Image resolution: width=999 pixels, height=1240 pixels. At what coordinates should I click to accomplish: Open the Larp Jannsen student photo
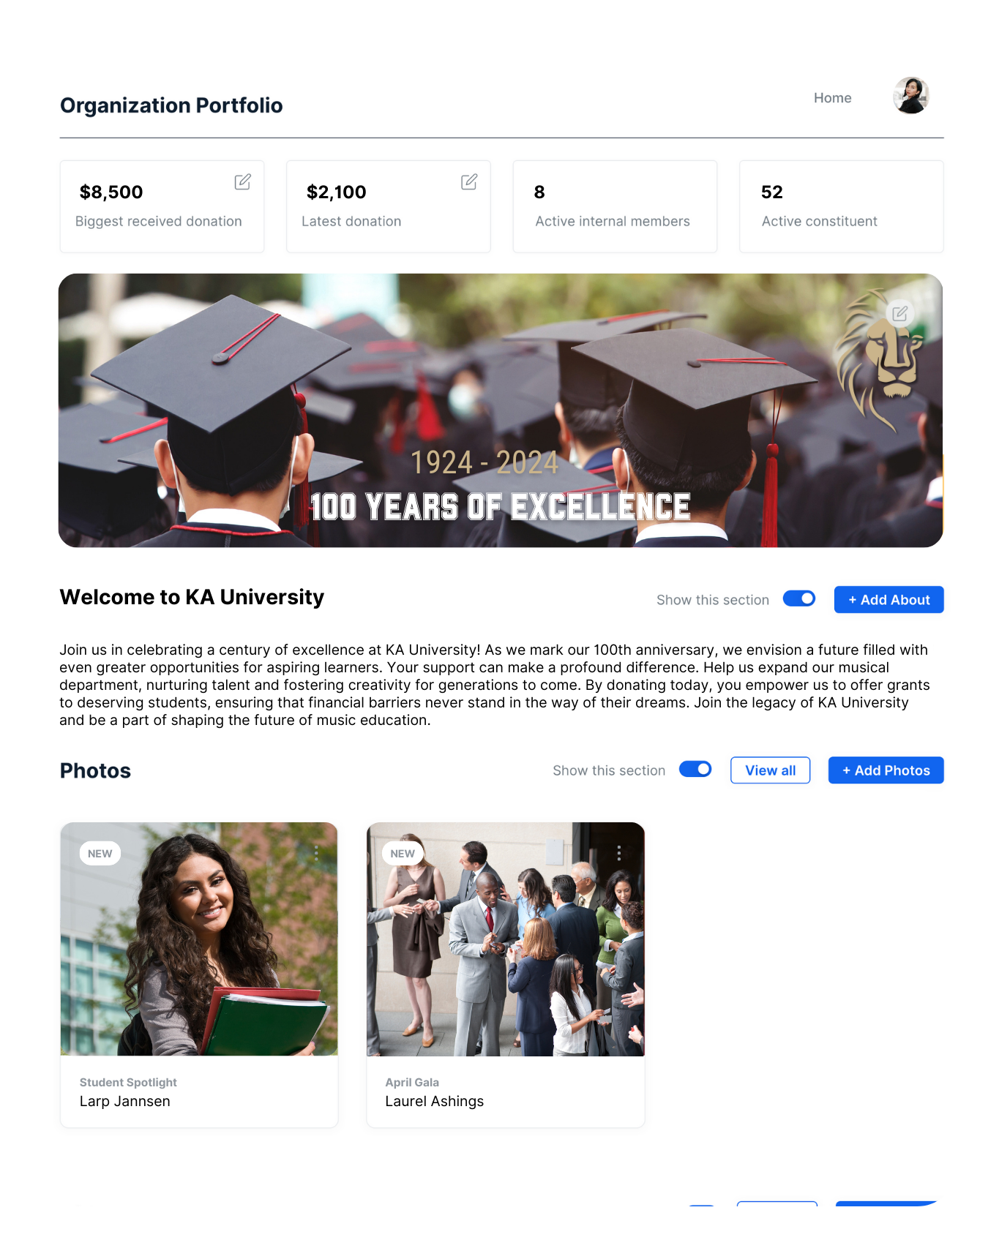199,939
